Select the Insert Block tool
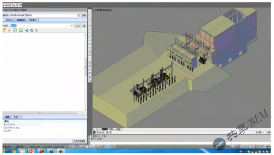The image size is (274, 155). click(x=90, y=52)
